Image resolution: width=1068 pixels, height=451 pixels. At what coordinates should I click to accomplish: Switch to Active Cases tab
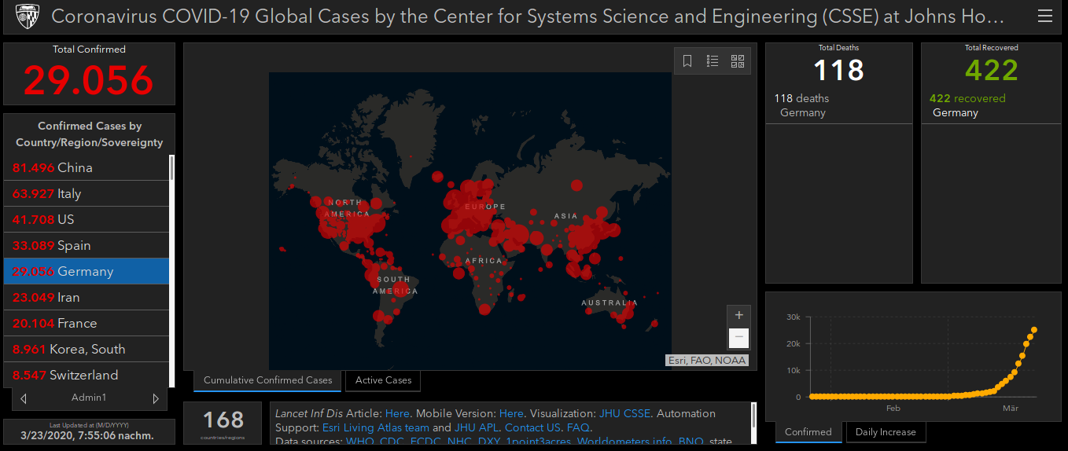[x=383, y=380]
